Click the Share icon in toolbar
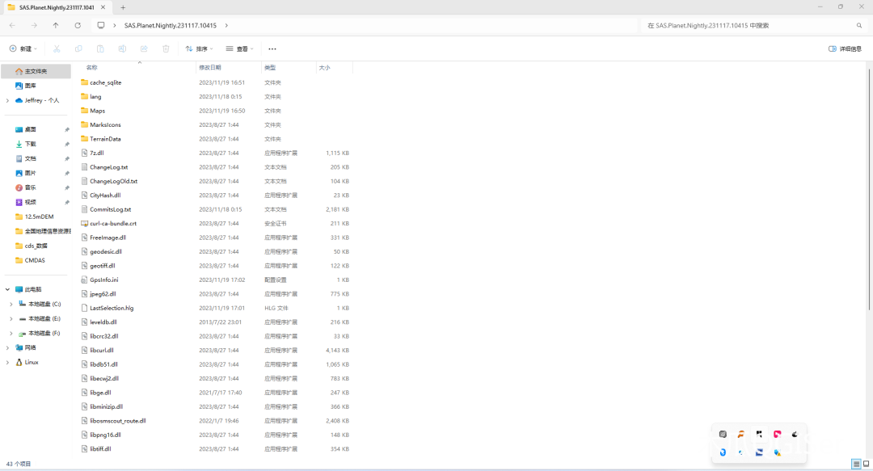The image size is (873, 471). [144, 49]
